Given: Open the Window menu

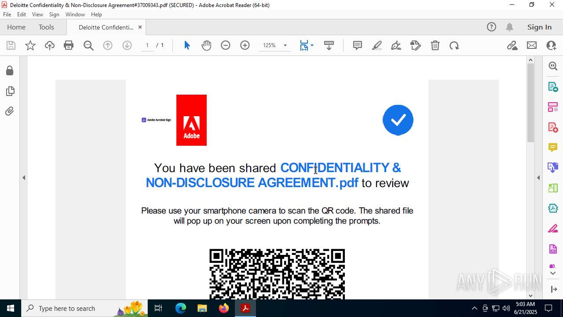Looking at the screenshot, I should 75,15.
